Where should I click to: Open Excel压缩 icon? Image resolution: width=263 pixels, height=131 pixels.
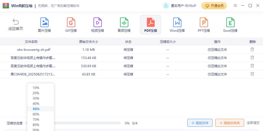230,22
